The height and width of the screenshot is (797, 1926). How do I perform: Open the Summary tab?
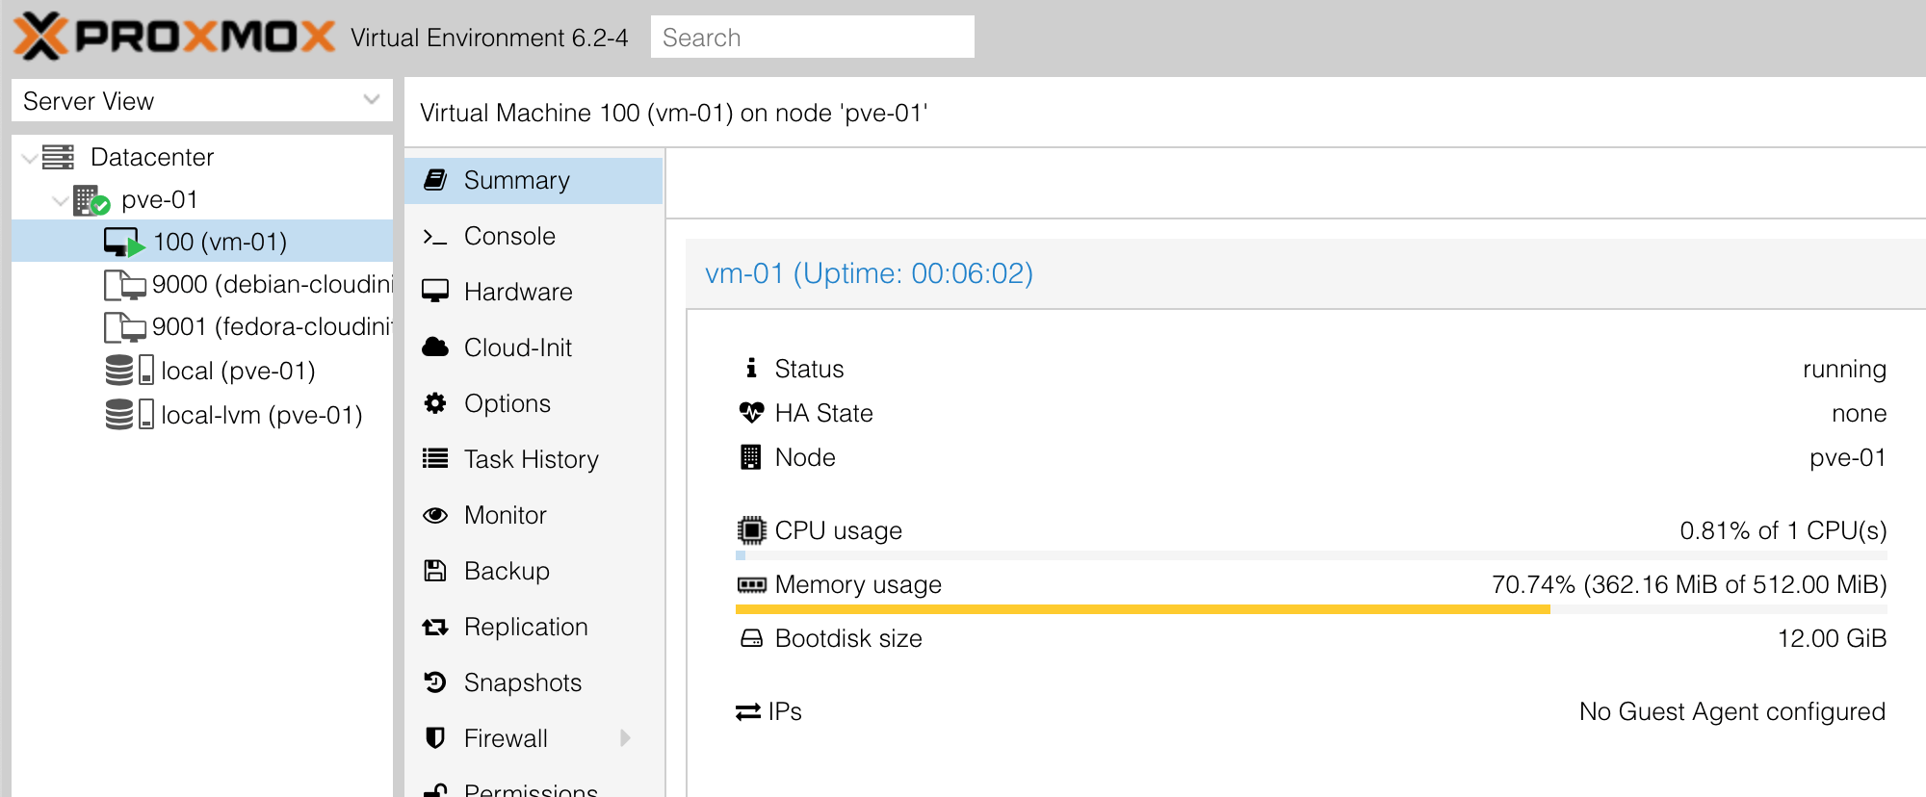534,180
